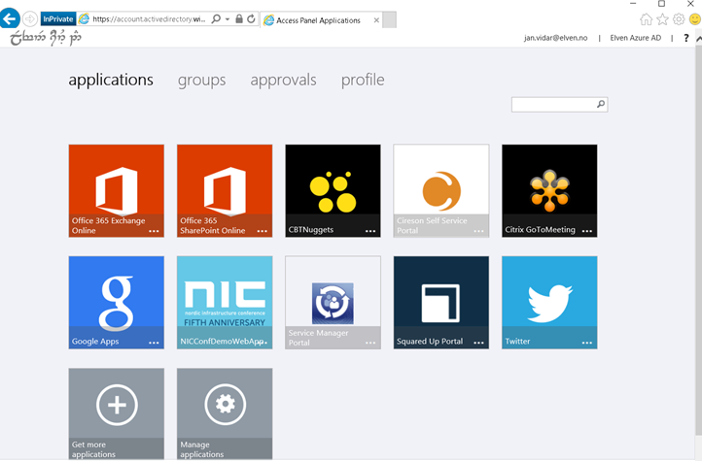Open ellipsis menu on Citrix GoToMeeting tile
Screen dimensions: 702x461
click(x=587, y=231)
